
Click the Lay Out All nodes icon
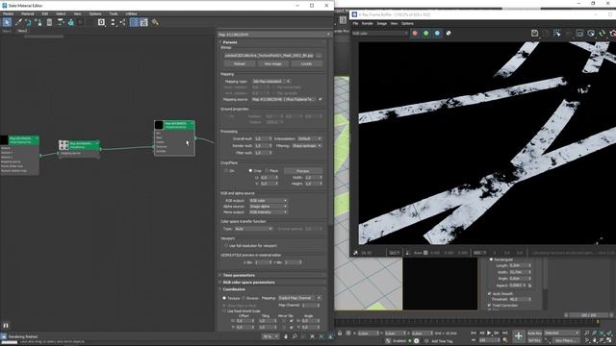113,22
